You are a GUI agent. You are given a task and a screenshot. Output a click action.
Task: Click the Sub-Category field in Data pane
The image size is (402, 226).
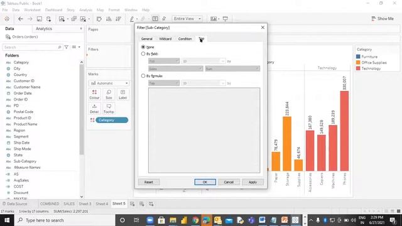pos(25,161)
